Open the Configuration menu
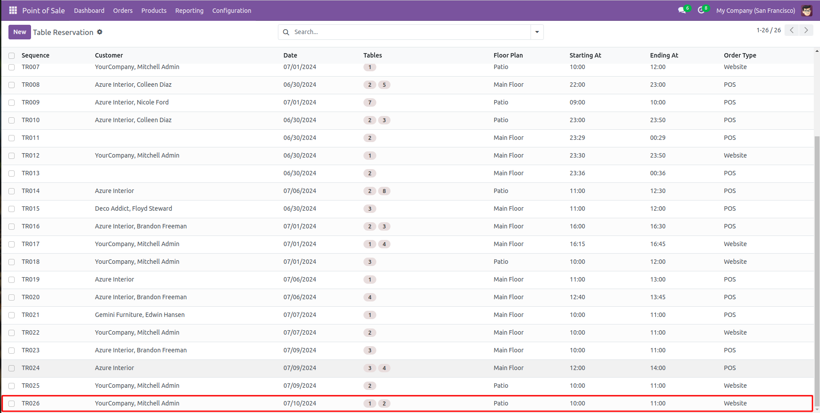The height and width of the screenshot is (413, 820). 231,11
